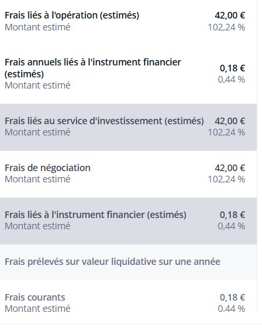
Task: Click 102,24 % in service d'investissement row
Action: pos(226,132)
